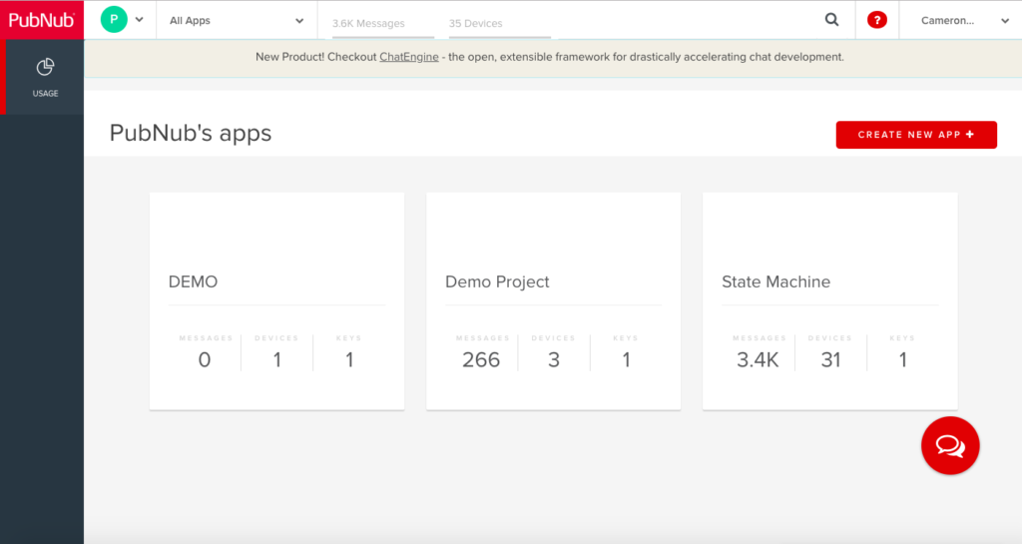Open the red help question mark
The width and height of the screenshot is (1022, 544).
877,20
